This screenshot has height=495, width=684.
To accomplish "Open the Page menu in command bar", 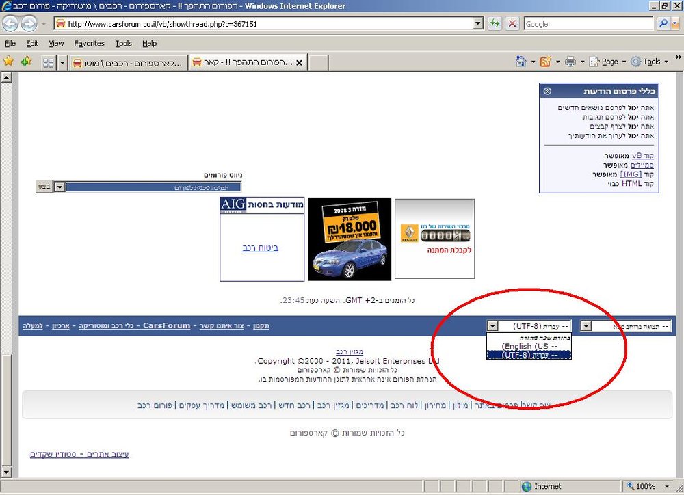I will pos(609,62).
